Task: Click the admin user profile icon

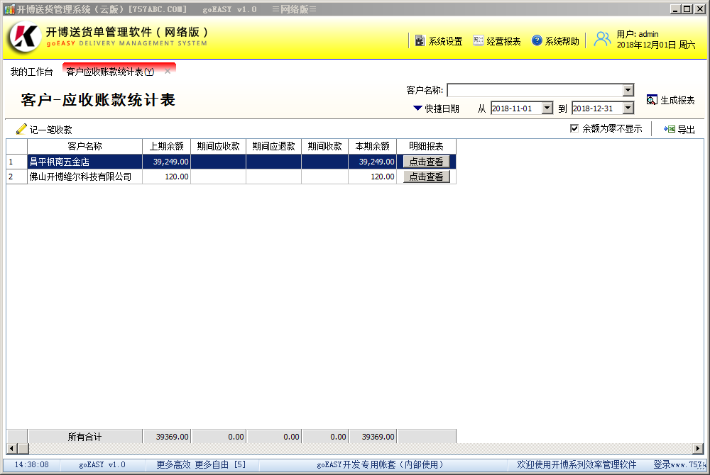Action: click(x=602, y=39)
